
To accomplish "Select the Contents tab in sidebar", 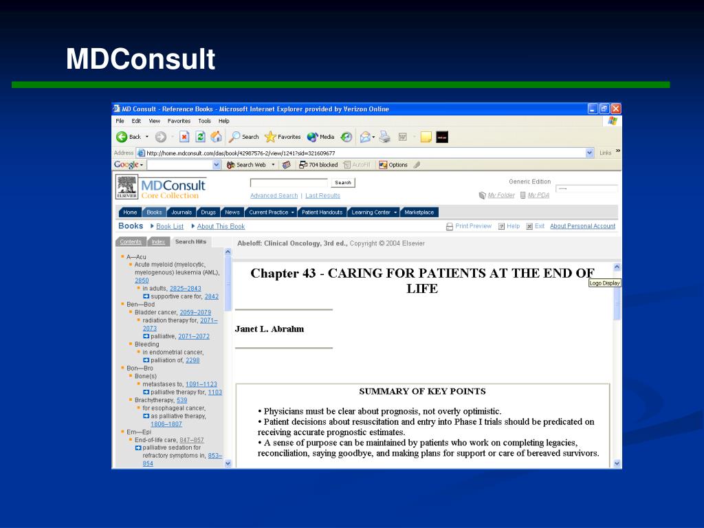I will 131,241.
